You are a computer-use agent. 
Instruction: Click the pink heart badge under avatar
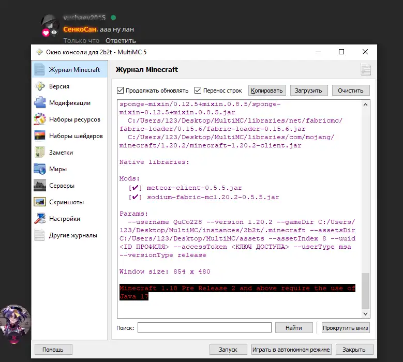pyautogui.click(x=46, y=33)
